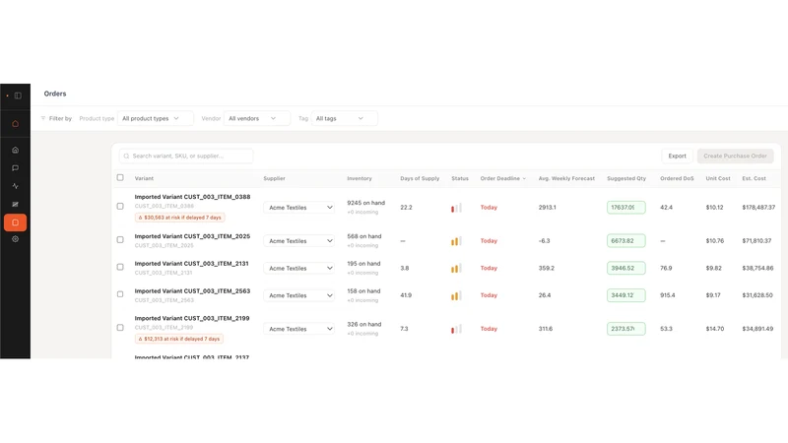Image resolution: width=788 pixels, height=443 pixels.
Task: Click status bars icon for ITEM_0388 row
Action: [x=456, y=208]
